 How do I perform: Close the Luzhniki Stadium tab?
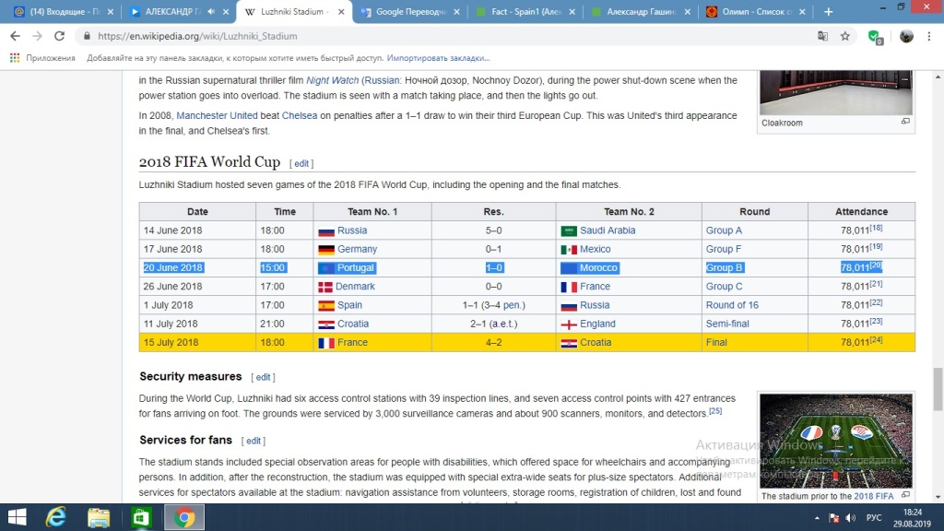[x=341, y=11]
